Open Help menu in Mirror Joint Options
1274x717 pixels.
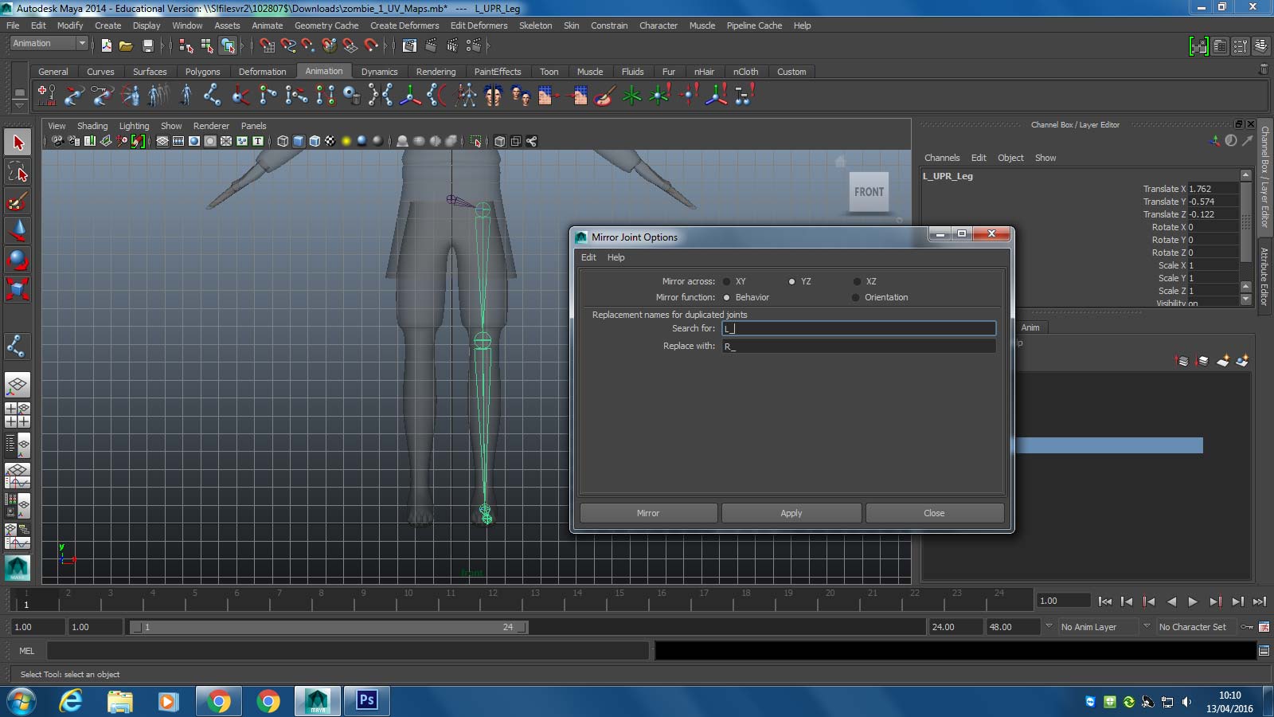[x=616, y=257]
